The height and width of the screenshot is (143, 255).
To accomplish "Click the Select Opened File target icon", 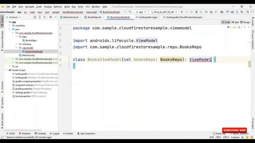I will click(35, 17).
